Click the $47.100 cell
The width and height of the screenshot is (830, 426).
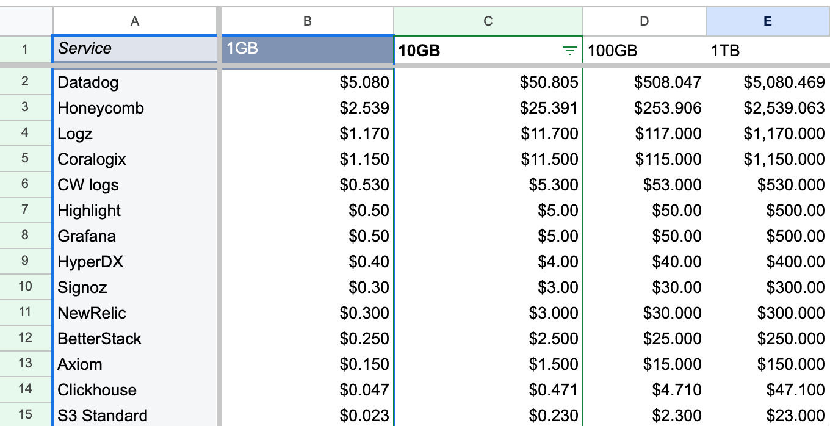(768, 389)
